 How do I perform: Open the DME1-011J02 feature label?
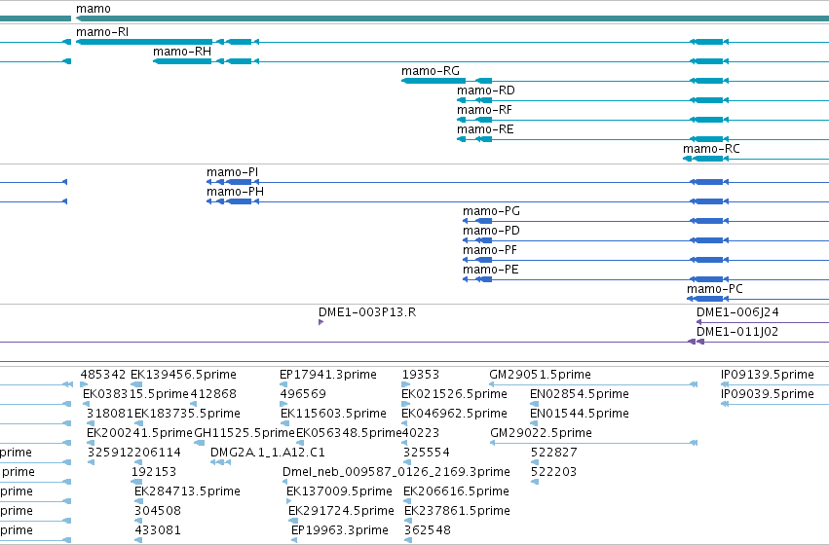(x=737, y=332)
